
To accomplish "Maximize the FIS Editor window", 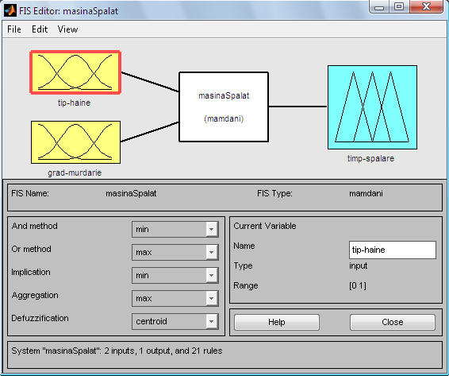I will point(399,6).
